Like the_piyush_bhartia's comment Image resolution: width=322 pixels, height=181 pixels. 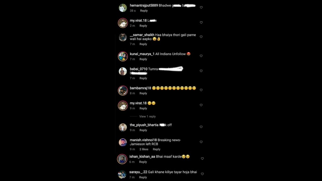click(x=201, y=127)
